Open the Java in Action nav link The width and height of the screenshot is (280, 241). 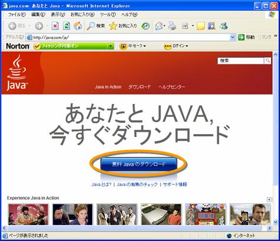pyautogui.click(x=108, y=87)
